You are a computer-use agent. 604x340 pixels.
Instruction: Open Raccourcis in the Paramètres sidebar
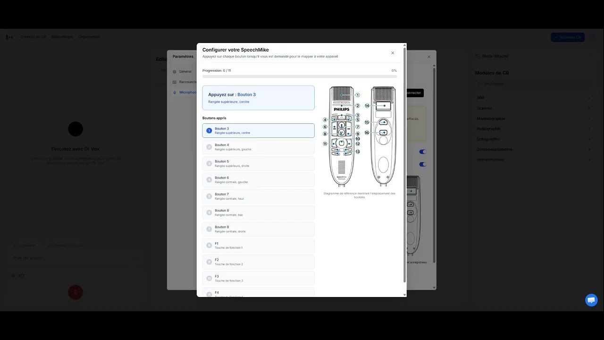[x=185, y=82]
